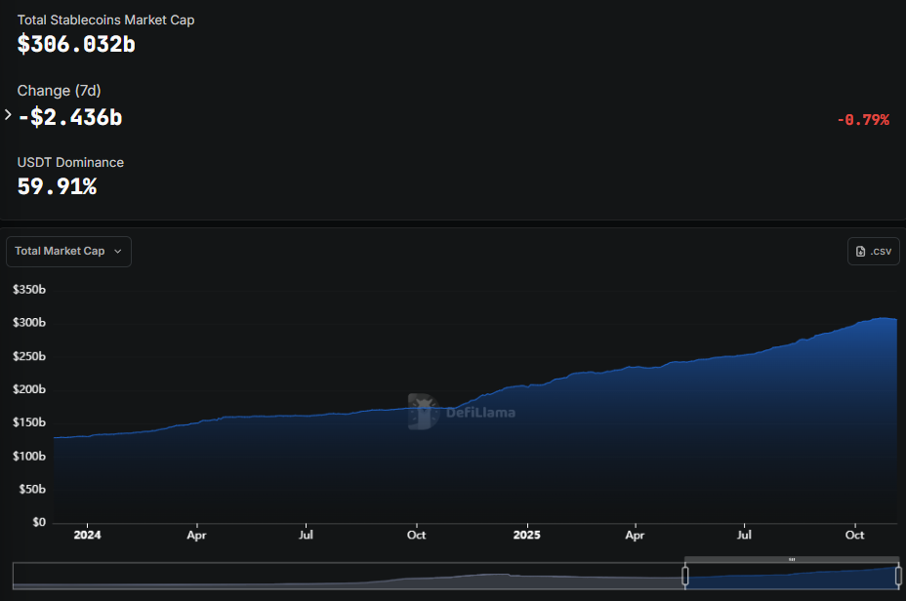Download chart data as .csv
This screenshot has height=601, width=906.
pos(873,252)
